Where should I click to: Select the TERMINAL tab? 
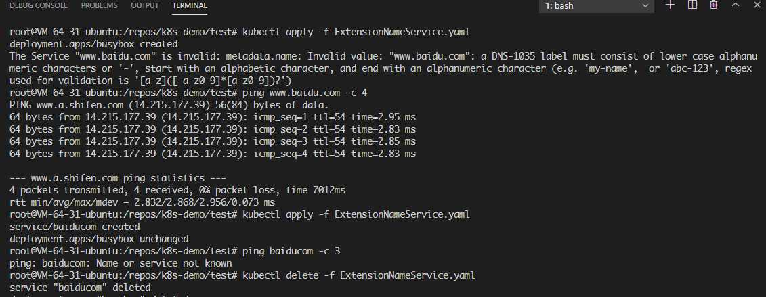tap(190, 6)
